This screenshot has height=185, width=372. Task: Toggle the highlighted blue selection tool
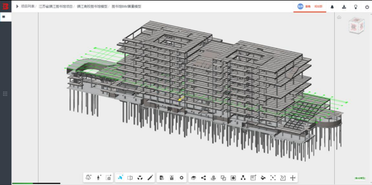(x=120, y=177)
